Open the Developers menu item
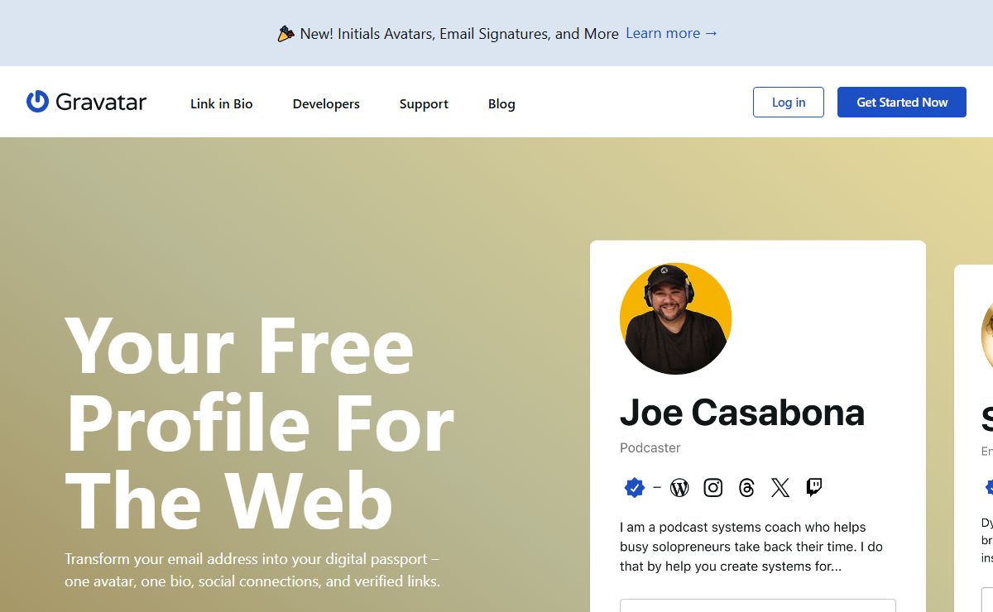 [326, 104]
